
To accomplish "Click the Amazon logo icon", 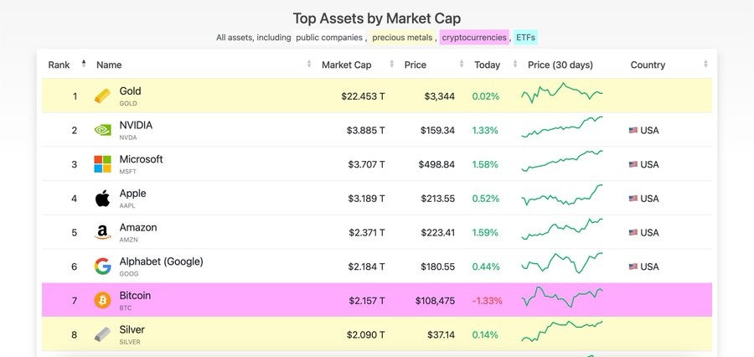I will click(102, 233).
